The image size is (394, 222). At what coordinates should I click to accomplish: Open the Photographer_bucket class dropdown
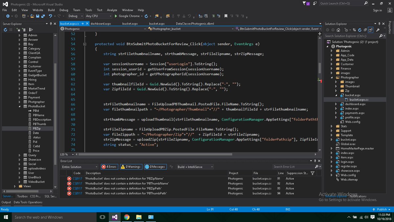[x=190, y=29]
